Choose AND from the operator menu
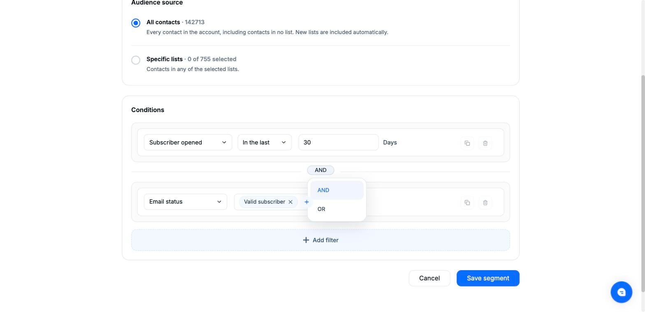 (337, 190)
